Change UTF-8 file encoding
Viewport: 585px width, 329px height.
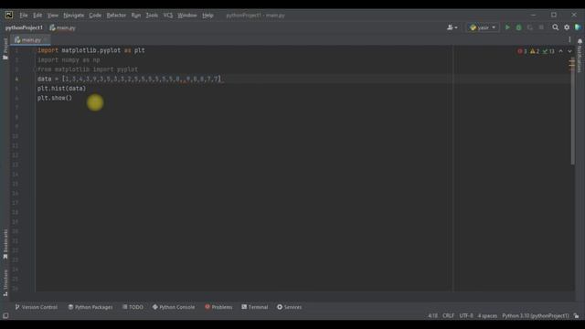click(466, 315)
